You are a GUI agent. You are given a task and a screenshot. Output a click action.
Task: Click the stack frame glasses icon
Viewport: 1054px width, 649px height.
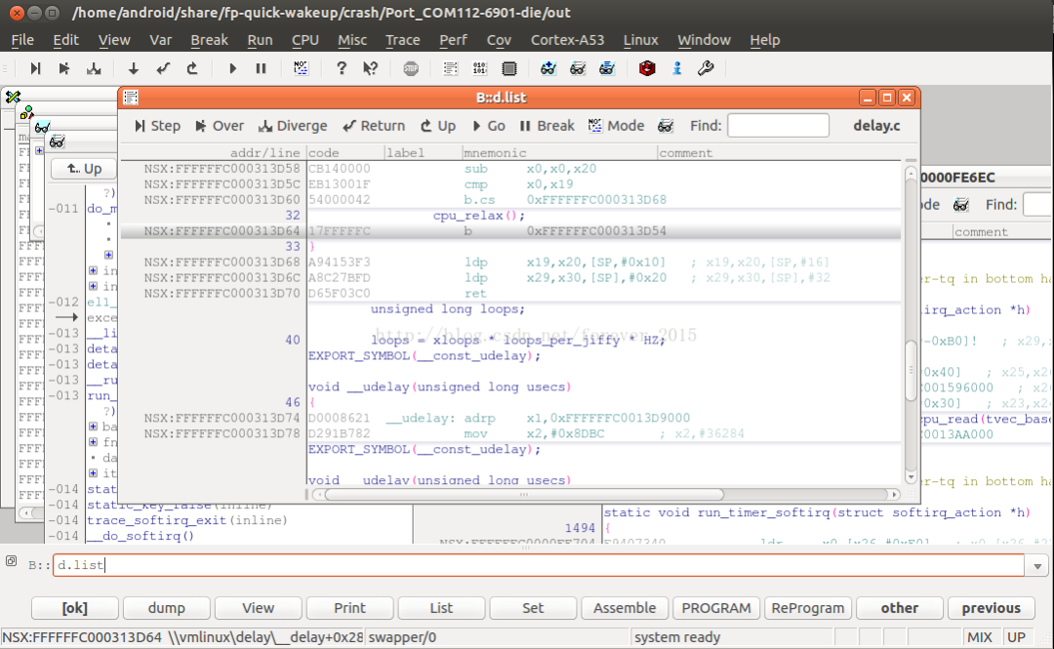coord(607,68)
